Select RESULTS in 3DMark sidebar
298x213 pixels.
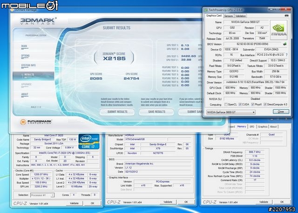tap(34, 76)
